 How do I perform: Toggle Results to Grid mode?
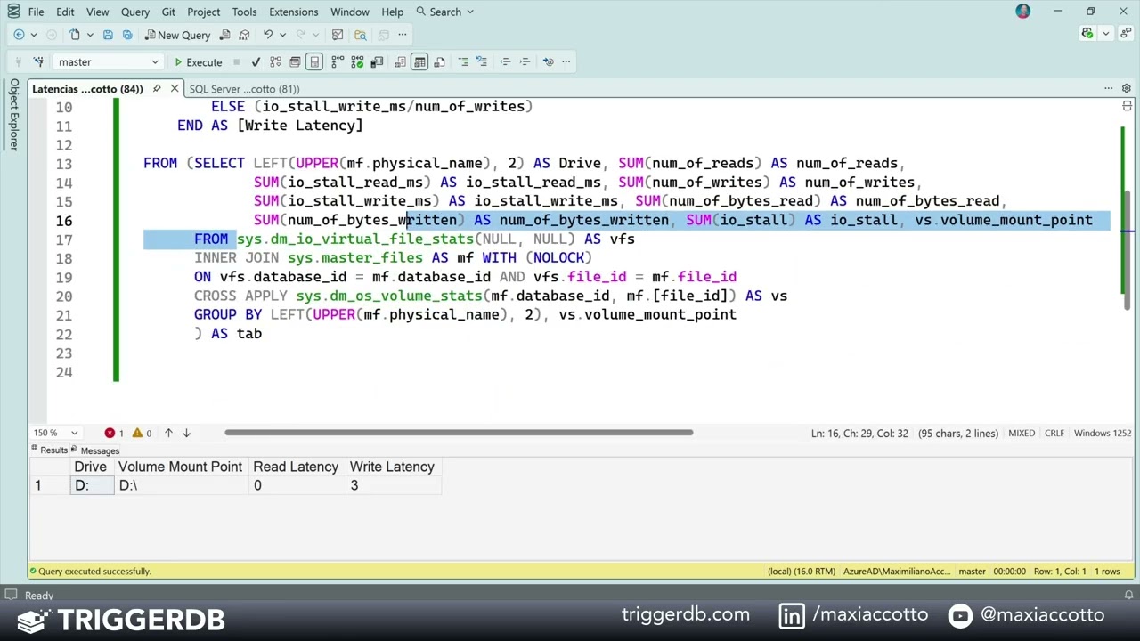point(419,61)
